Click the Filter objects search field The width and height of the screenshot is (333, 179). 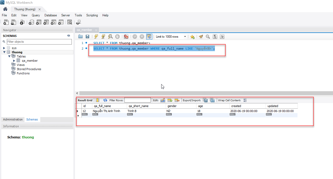[39, 42]
